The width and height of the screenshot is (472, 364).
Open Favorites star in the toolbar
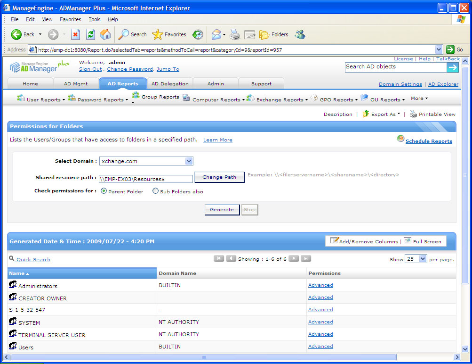[x=158, y=34]
